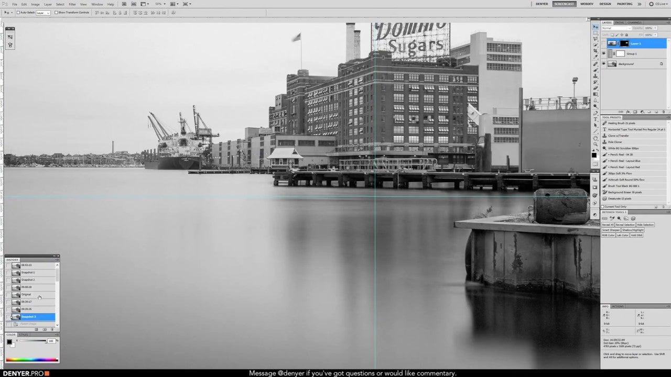Check Show Transform Controls
This screenshot has width=671, height=377.
click(56, 13)
